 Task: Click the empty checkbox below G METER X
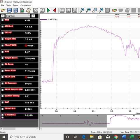pos(3,118)
